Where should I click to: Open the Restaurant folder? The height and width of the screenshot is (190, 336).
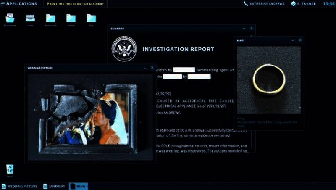click(50, 18)
